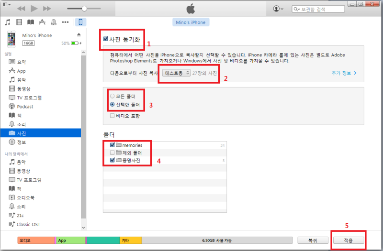The image size is (383, 251).
Task: Open the Apps library icon in toolbar
Action: point(42,22)
